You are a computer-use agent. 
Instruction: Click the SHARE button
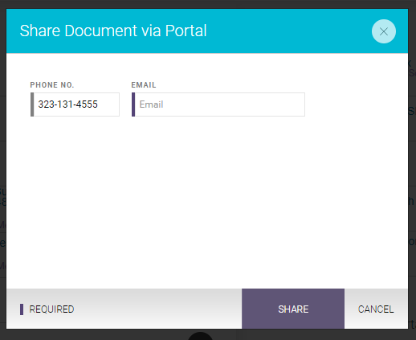[x=293, y=309]
